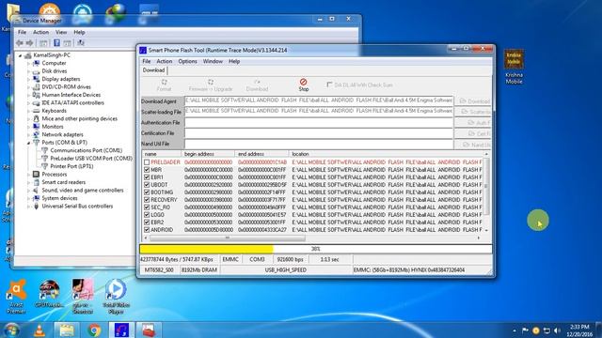The image size is (602, 338).
Task: Click Windows Start button
Action: point(11,330)
